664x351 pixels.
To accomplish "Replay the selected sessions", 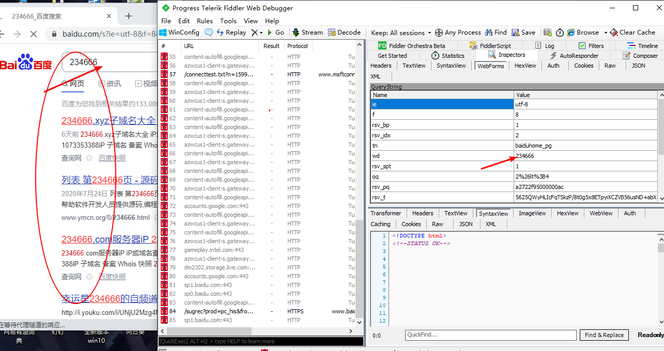I will click(x=231, y=32).
